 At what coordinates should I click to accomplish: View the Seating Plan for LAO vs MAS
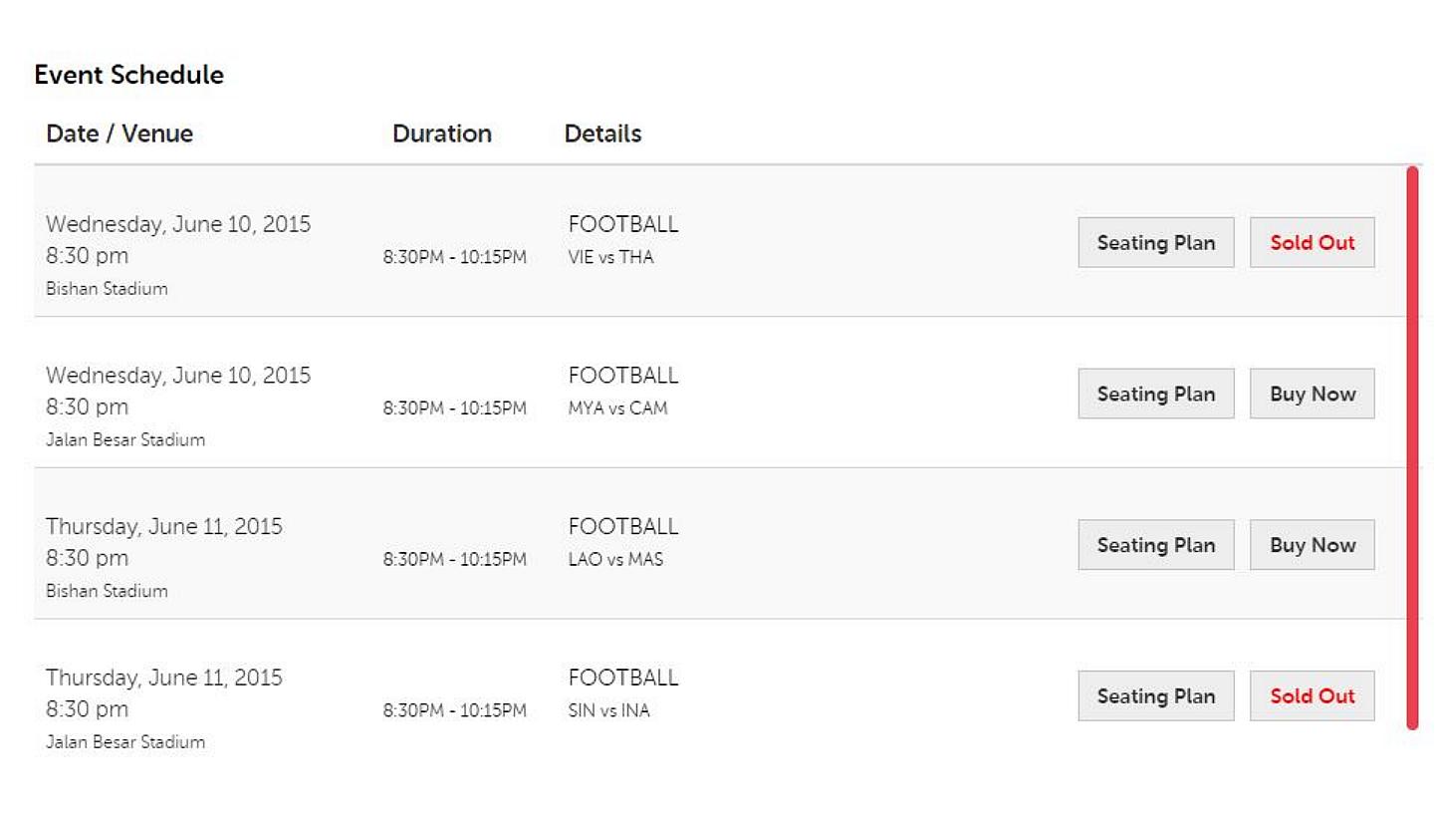[1155, 544]
